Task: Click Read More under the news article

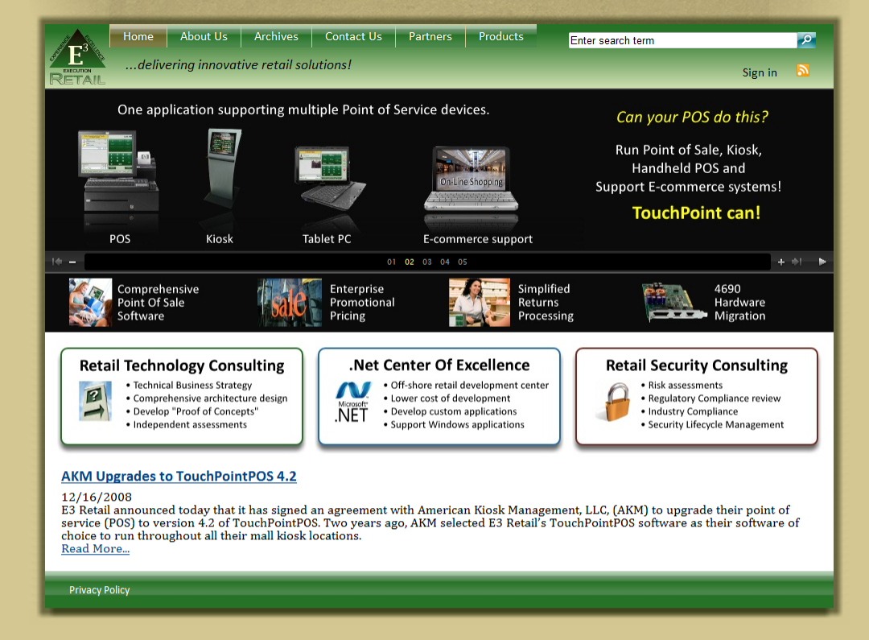Action: click(x=95, y=549)
